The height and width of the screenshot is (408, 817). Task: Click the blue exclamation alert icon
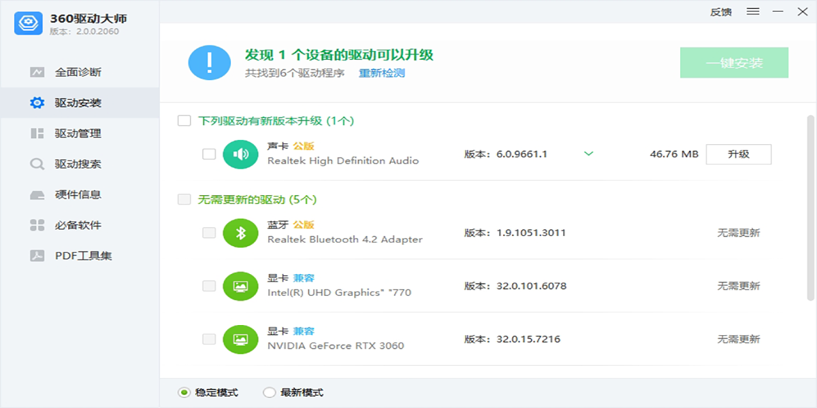click(210, 63)
